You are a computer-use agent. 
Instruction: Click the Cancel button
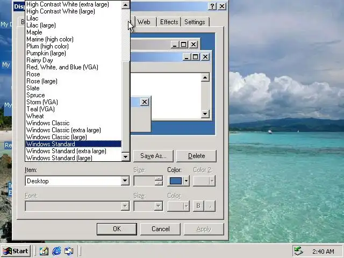tap(160, 229)
